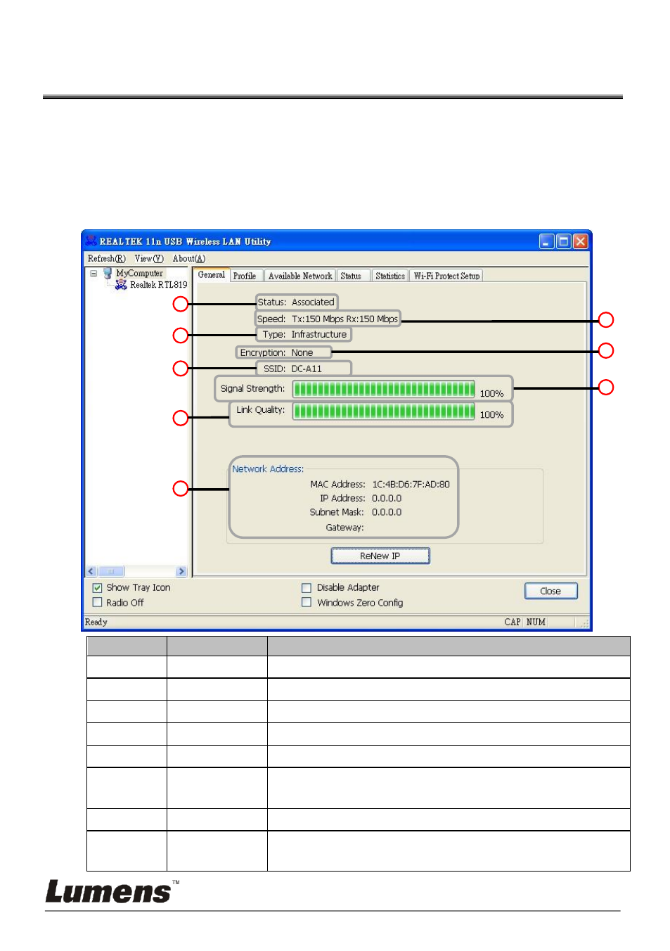Screen dimensions: 670x951
Task: Switch to the General tab
Action: (x=212, y=275)
